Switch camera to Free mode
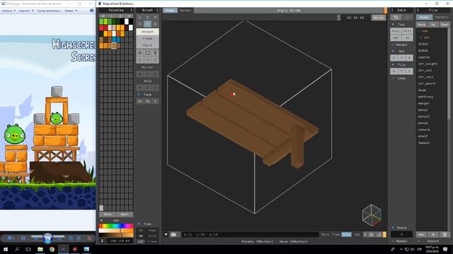 pos(336,234)
